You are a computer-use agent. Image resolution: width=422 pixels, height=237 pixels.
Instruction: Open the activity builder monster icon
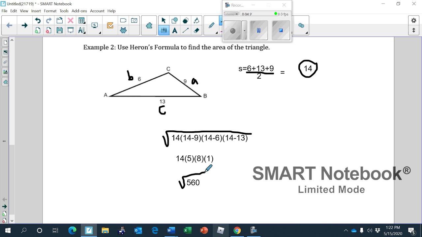click(123, 30)
